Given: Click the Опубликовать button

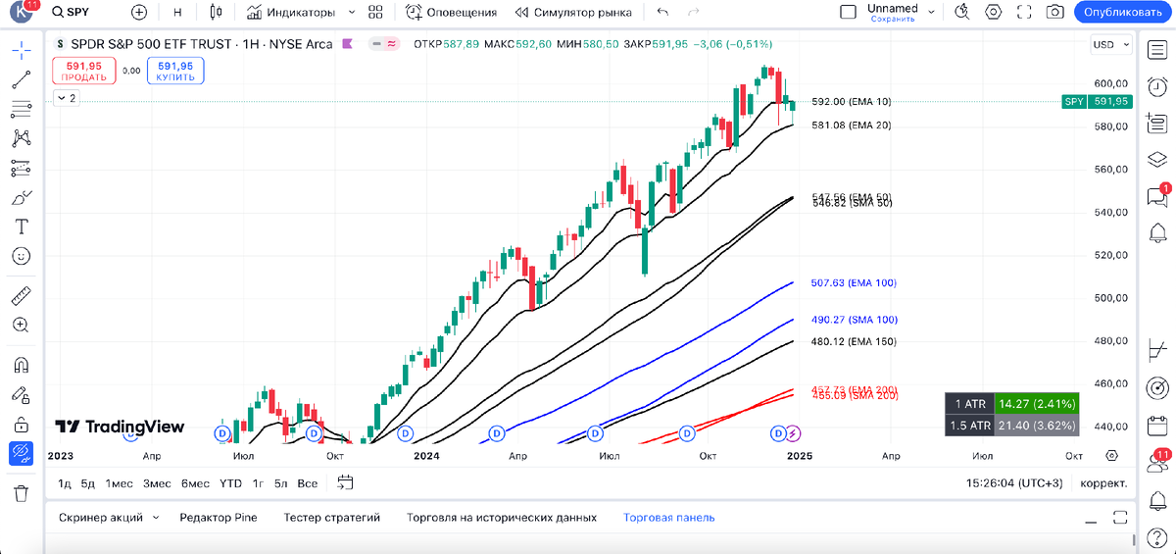Looking at the screenshot, I should click(1123, 12).
